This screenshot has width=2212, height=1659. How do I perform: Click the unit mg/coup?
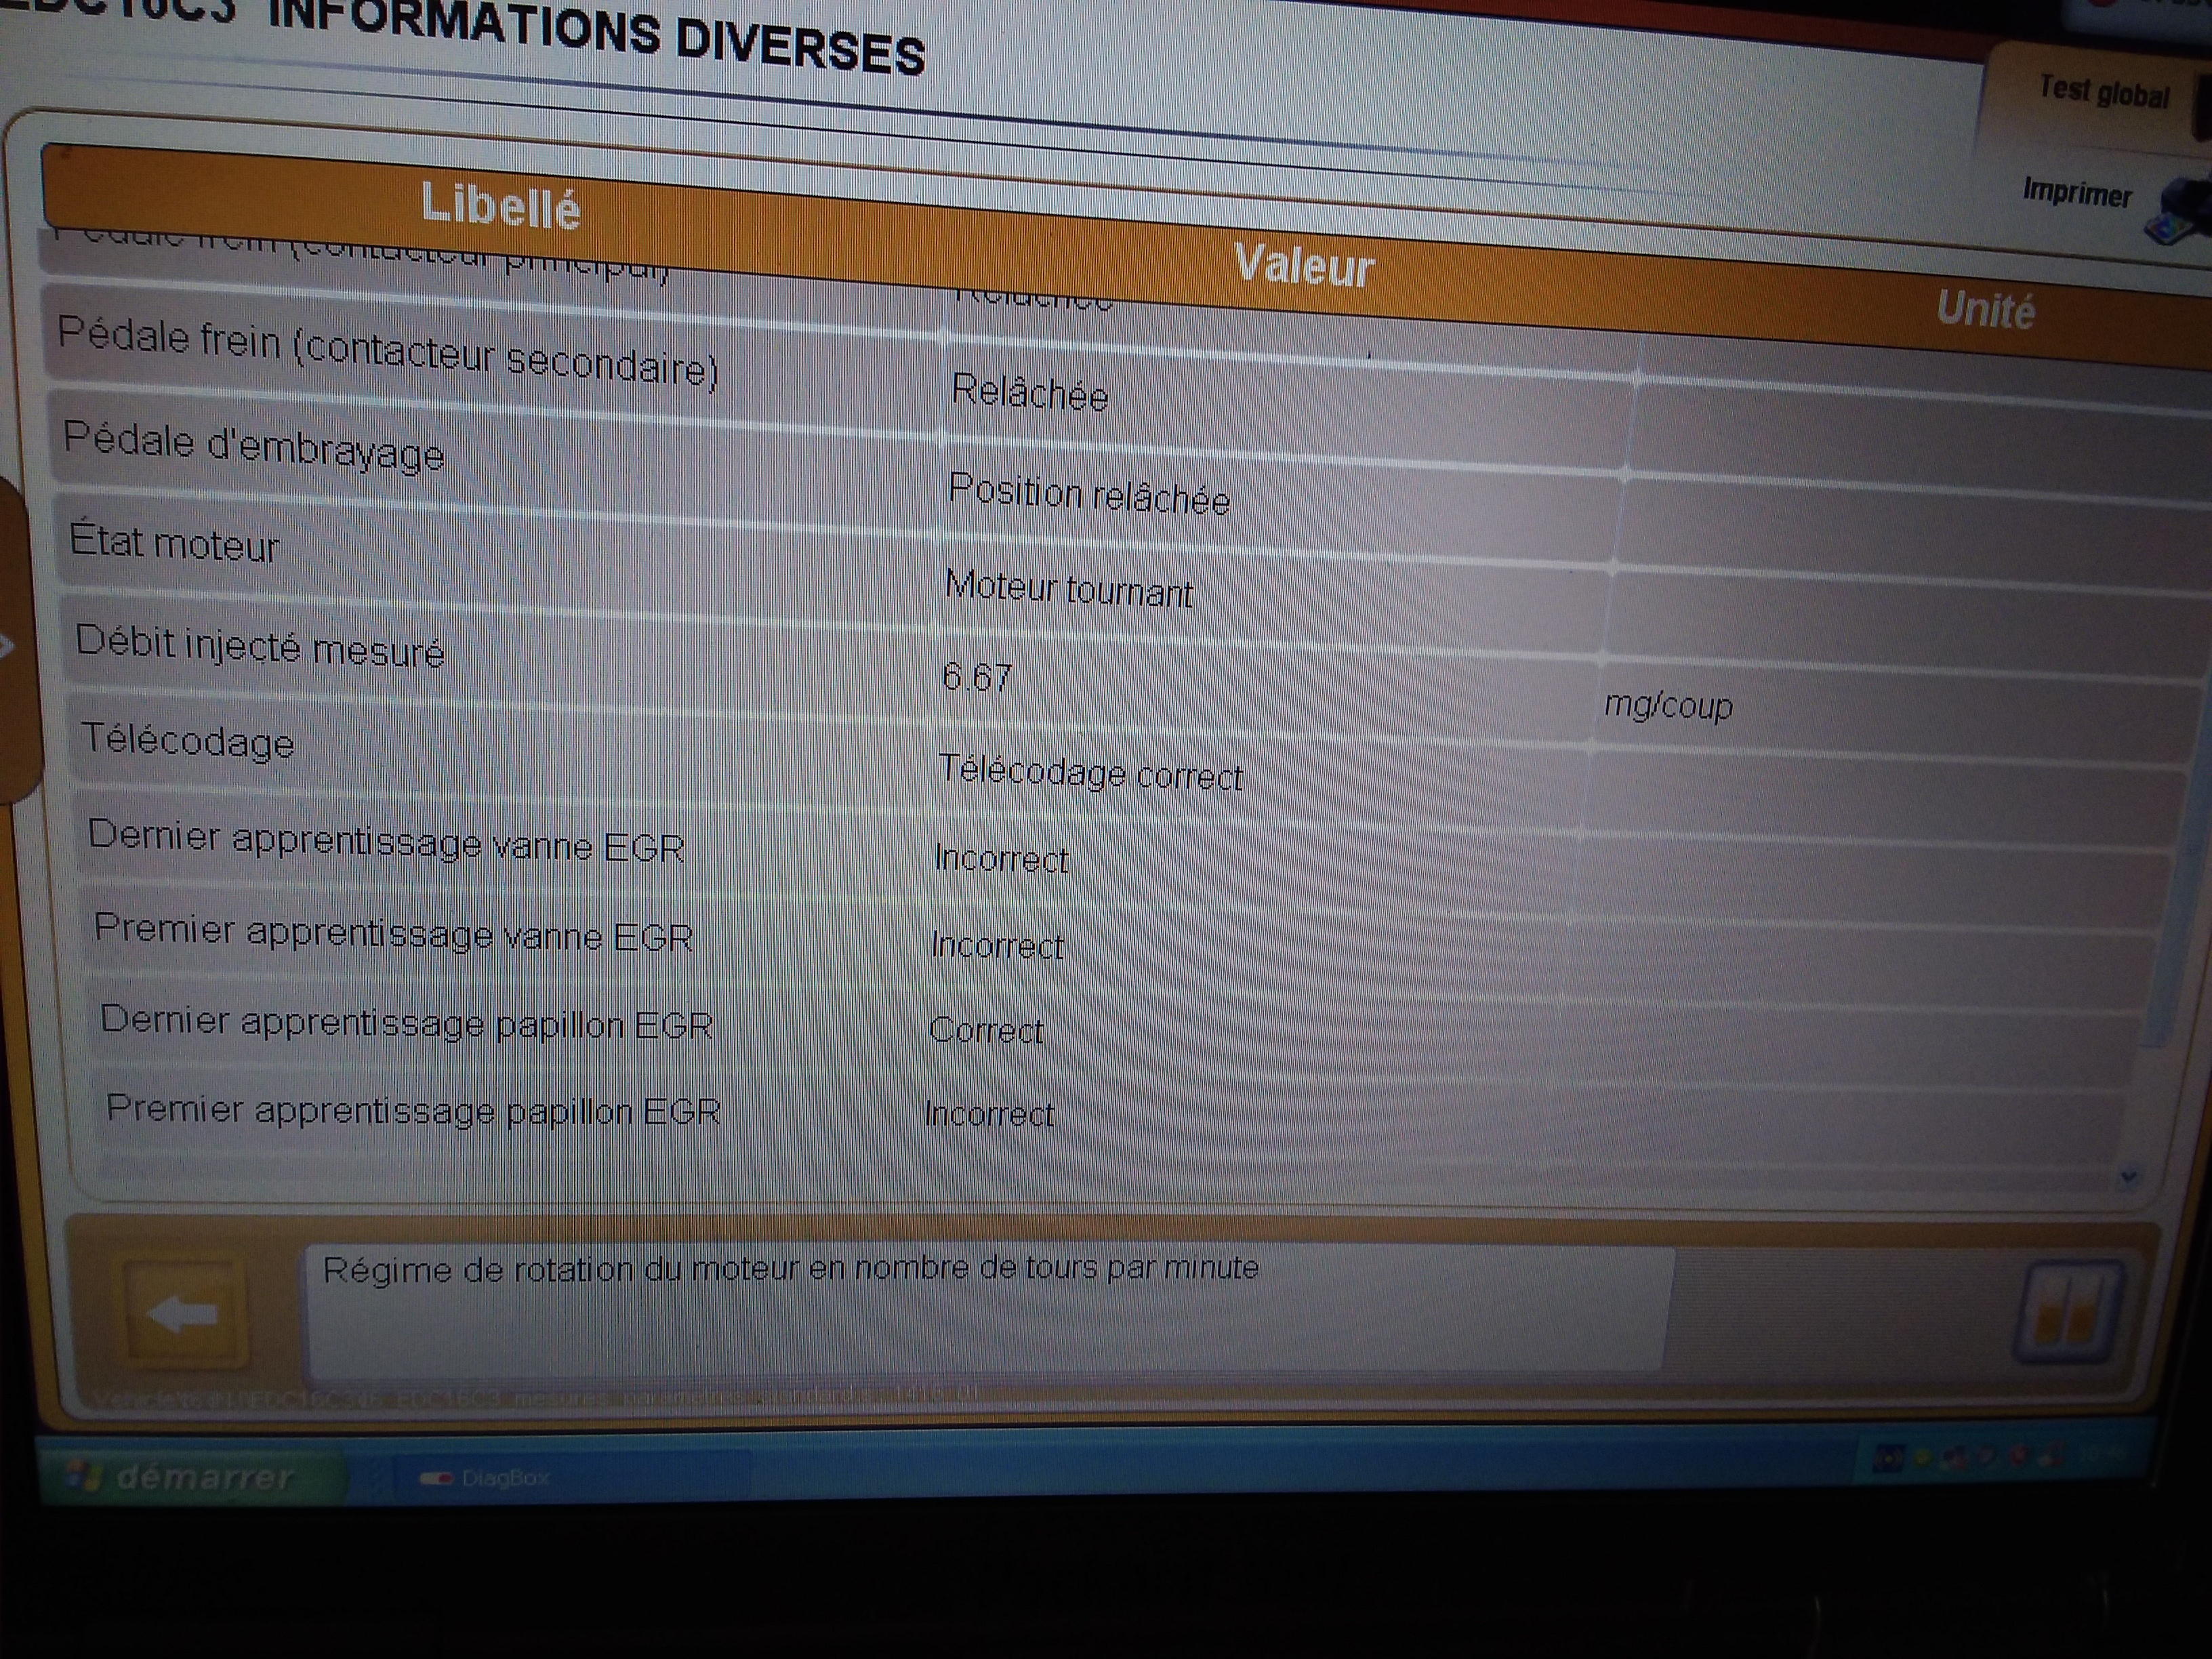(x=1668, y=707)
